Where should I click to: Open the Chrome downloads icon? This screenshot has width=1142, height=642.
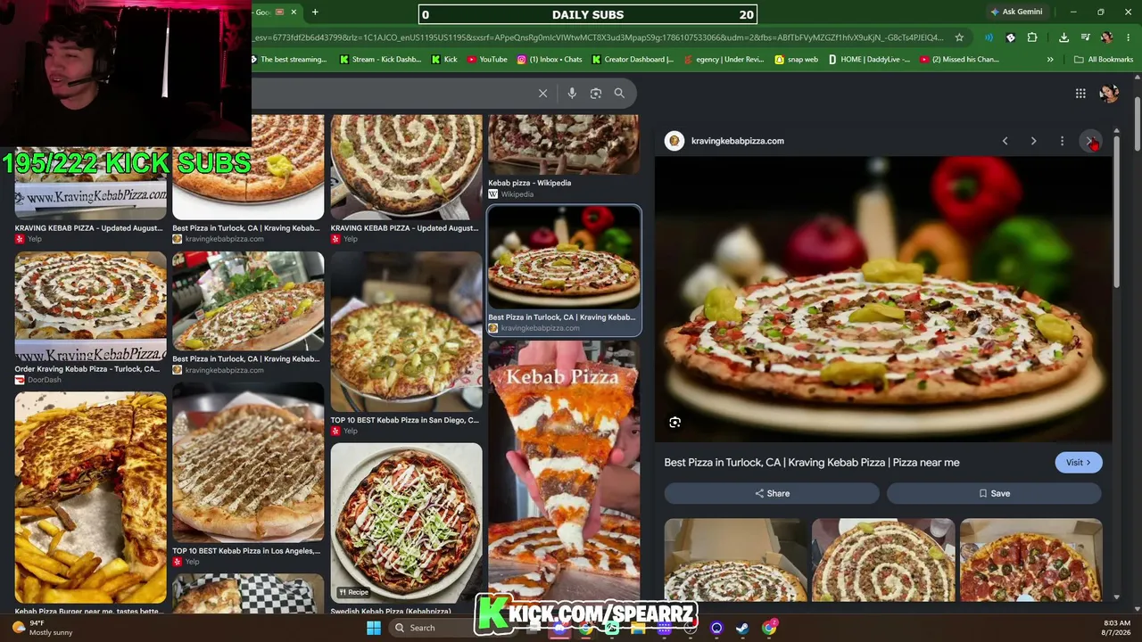tap(1063, 37)
